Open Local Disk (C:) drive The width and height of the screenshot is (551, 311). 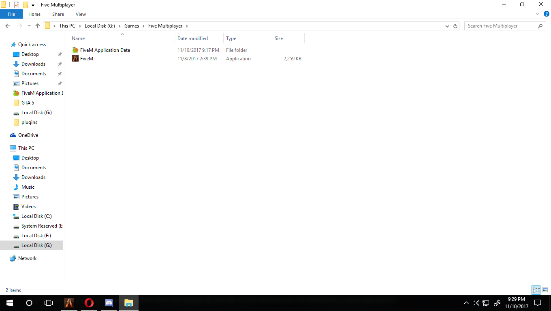[36, 216]
